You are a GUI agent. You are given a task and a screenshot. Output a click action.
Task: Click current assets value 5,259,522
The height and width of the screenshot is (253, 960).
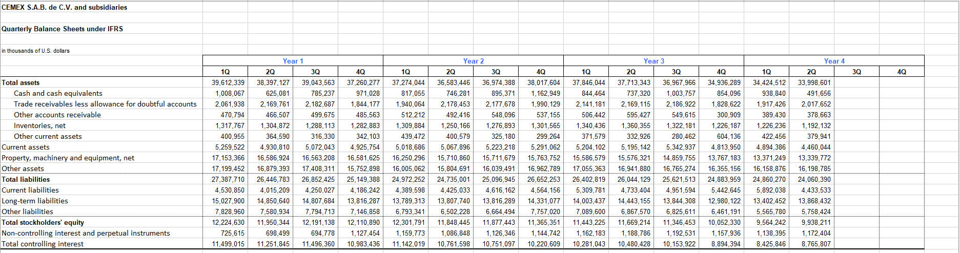230,147
